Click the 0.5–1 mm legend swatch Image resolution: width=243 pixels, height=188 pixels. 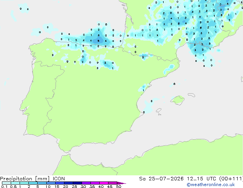point(15,183)
